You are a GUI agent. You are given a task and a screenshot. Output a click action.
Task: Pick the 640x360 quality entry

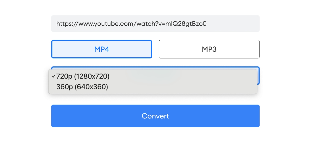coord(82,87)
